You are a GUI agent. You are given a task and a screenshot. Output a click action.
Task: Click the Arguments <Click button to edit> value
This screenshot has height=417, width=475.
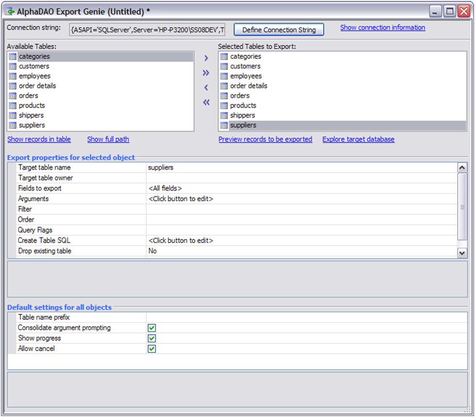[x=302, y=199]
